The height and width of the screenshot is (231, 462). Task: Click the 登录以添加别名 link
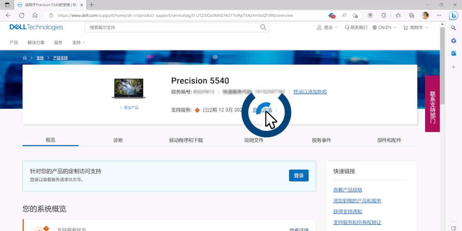(310, 92)
